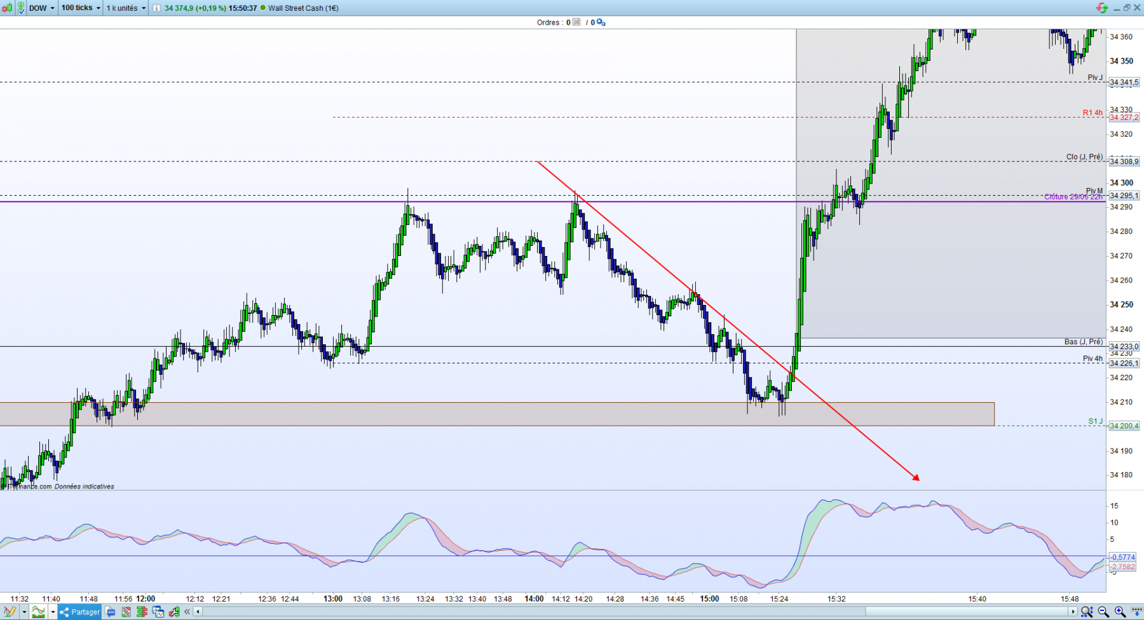Screen dimensions: 1144x620
Task: Open the chat comment icon
Action: point(110,612)
